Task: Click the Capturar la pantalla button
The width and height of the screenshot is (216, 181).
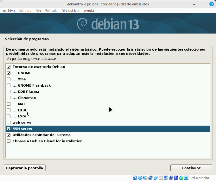Action: tap(24, 168)
